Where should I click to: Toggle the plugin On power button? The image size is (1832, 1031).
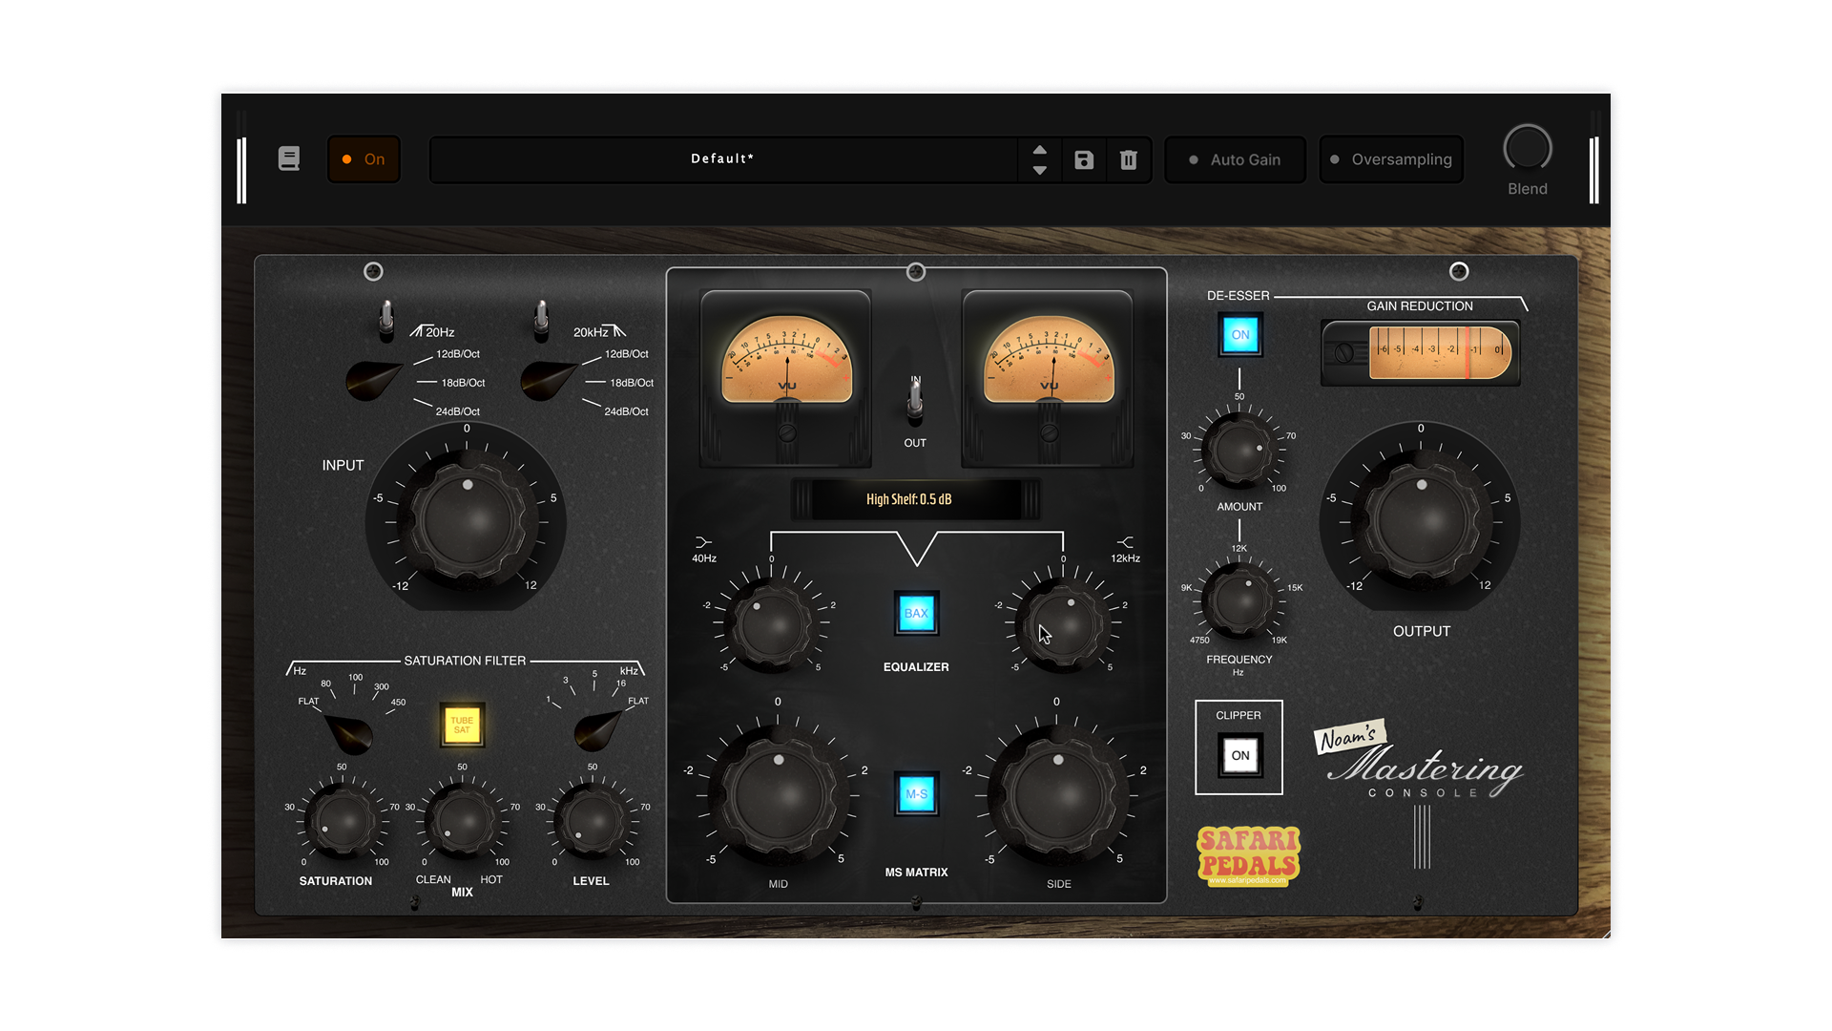pos(364,159)
